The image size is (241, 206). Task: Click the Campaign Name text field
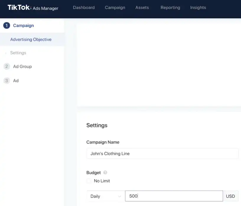pyautogui.click(x=162, y=154)
